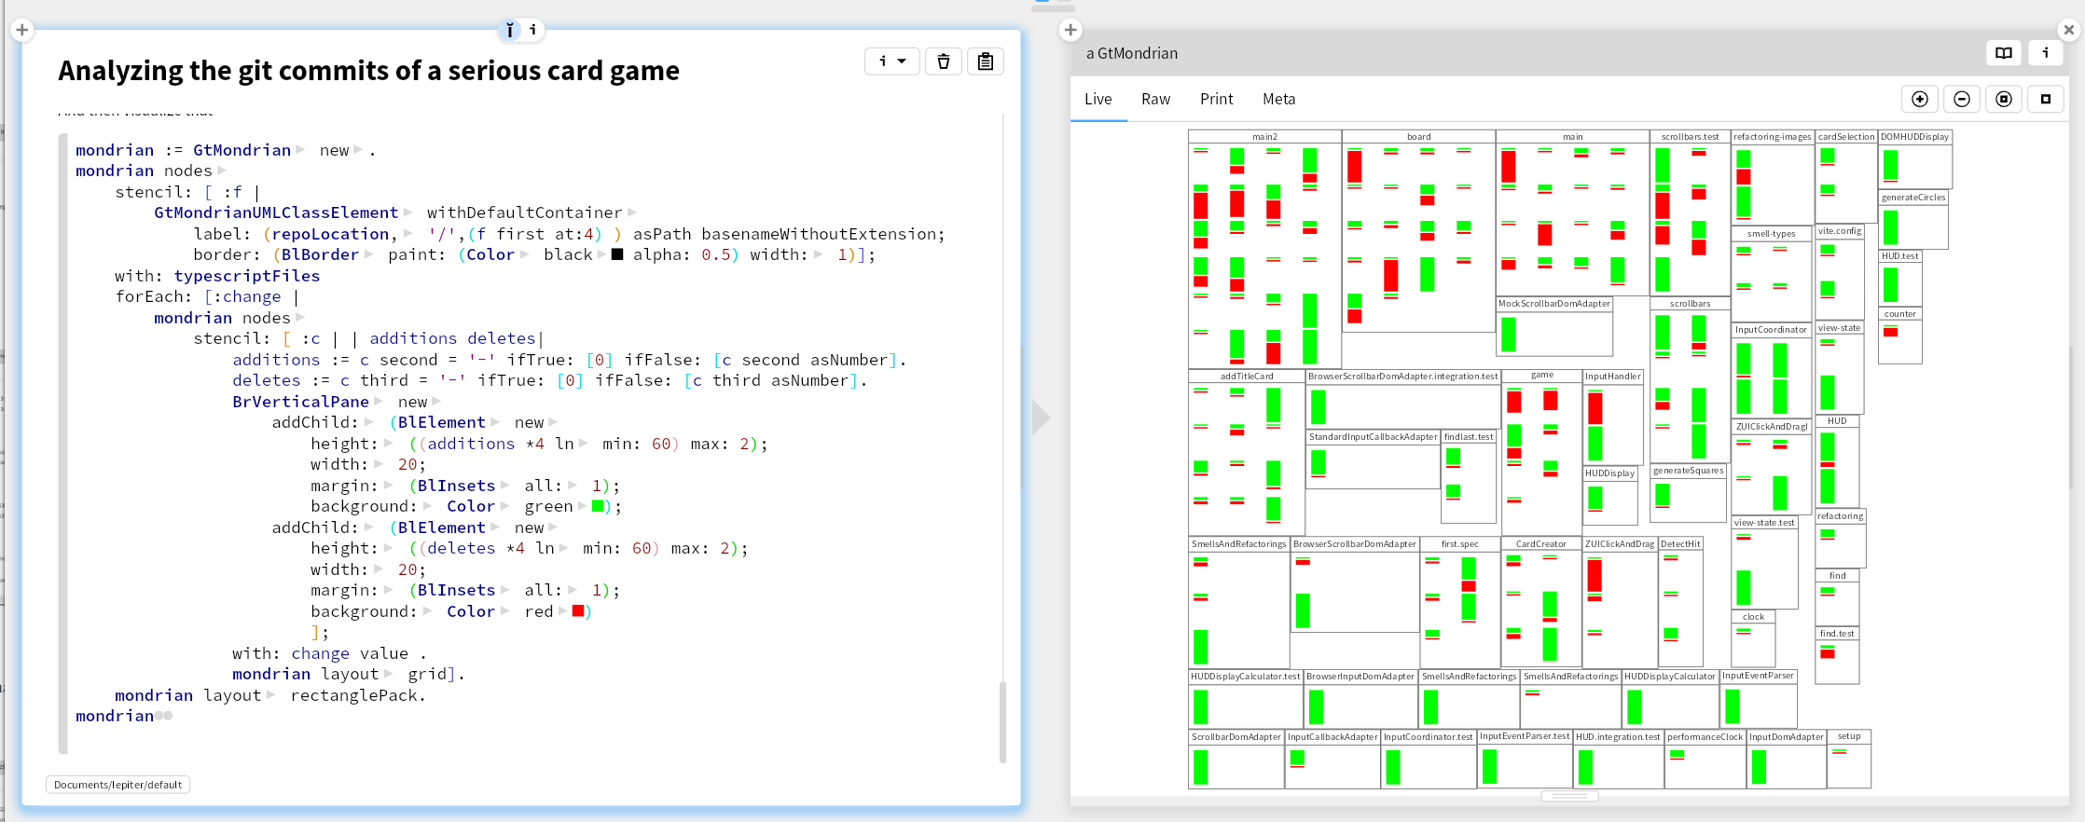
Task: Expand the triangle after GtMondrianUMLClassElement
Action: pos(407,213)
